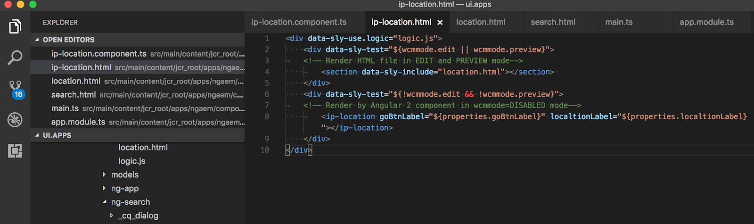The height and width of the screenshot is (224, 754).
Task: Open logic.js in the file tree
Action: pos(132,161)
